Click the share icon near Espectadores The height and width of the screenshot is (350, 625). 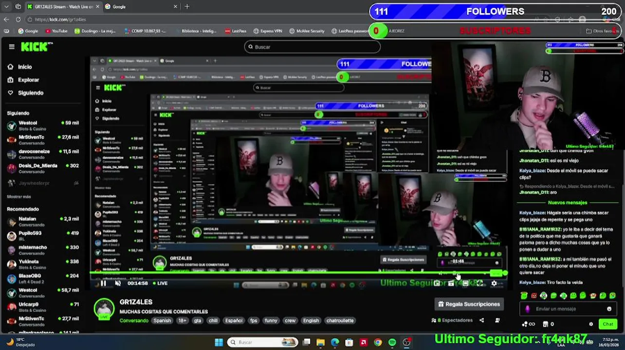pyautogui.click(x=481, y=320)
